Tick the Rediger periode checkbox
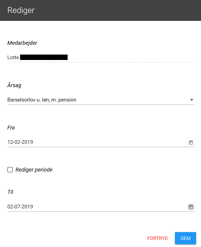 pos(10,170)
